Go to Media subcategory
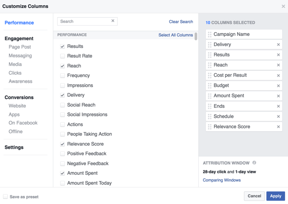 tap(15, 64)
